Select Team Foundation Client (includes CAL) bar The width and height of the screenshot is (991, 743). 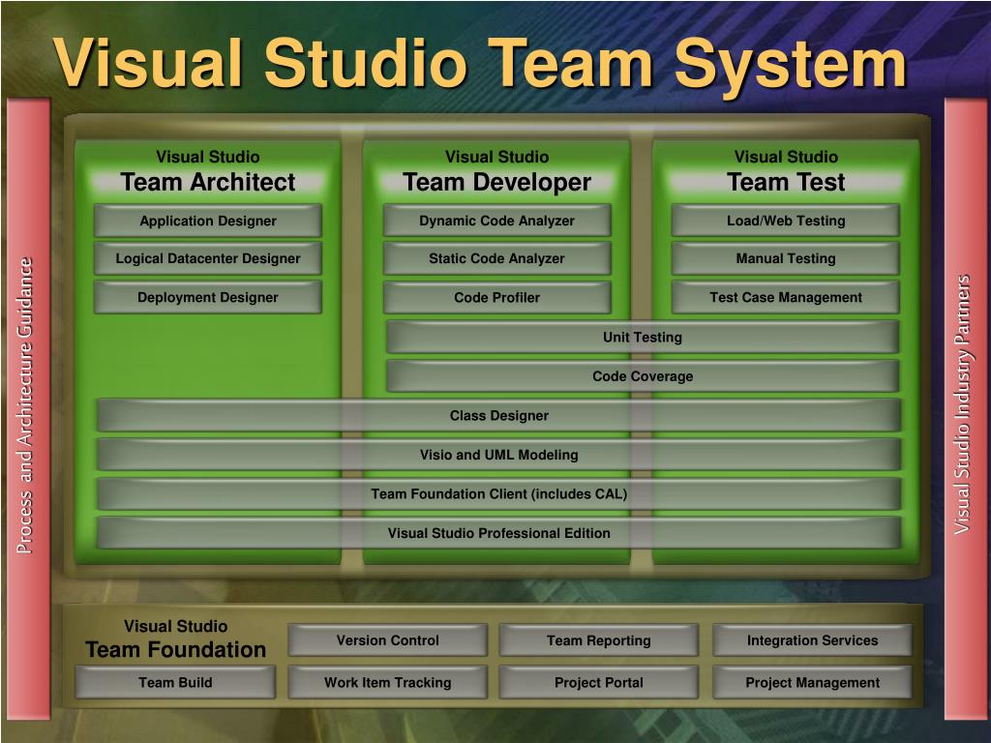[x=498, y=493]
